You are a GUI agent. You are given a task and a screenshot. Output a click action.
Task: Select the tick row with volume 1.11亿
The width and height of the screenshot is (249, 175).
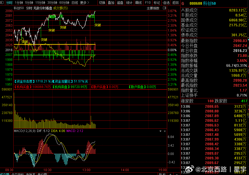[214, 120]
